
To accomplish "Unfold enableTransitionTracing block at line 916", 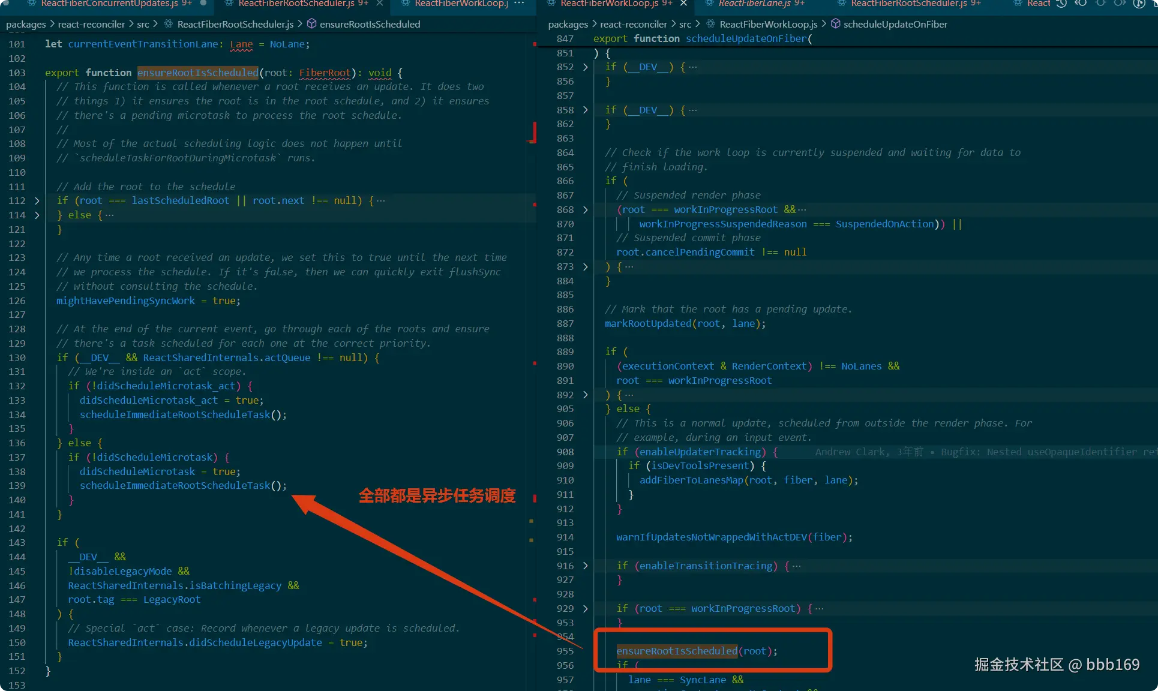I will 586,566.
